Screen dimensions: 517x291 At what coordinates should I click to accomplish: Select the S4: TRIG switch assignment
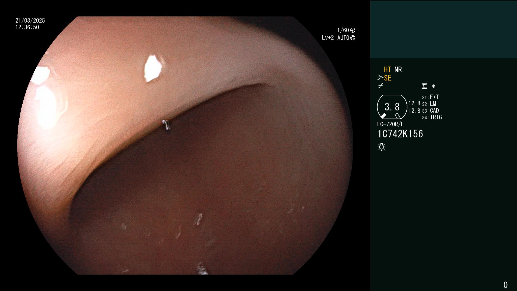point(432,117)
